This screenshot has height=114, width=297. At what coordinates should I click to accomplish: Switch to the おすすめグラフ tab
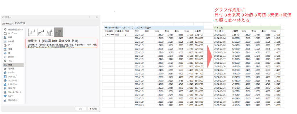pyautogui.click(x=7, y=23)
